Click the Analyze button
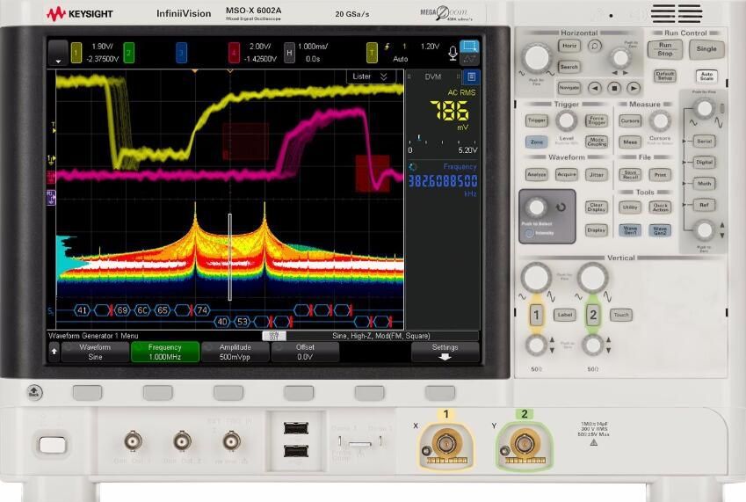This screenshot has height=502, width=746. (x=537, y=175)
